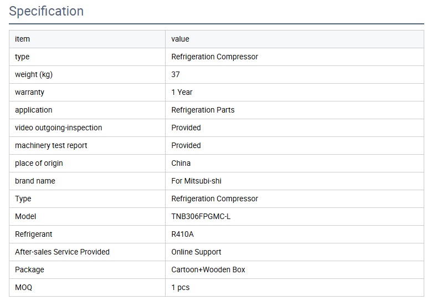This screenshot has height=305, width=432.
Task: Click the weight value 37
Action: pos(176,74)
